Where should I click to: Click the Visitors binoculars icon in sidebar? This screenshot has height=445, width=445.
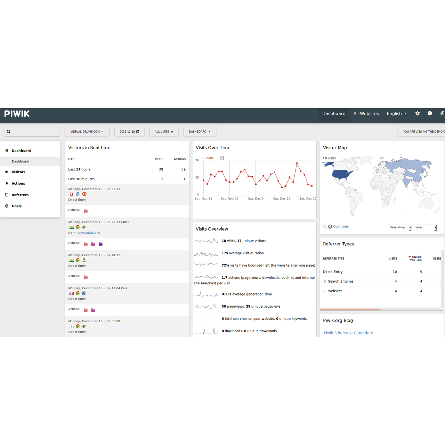(7, 172)
